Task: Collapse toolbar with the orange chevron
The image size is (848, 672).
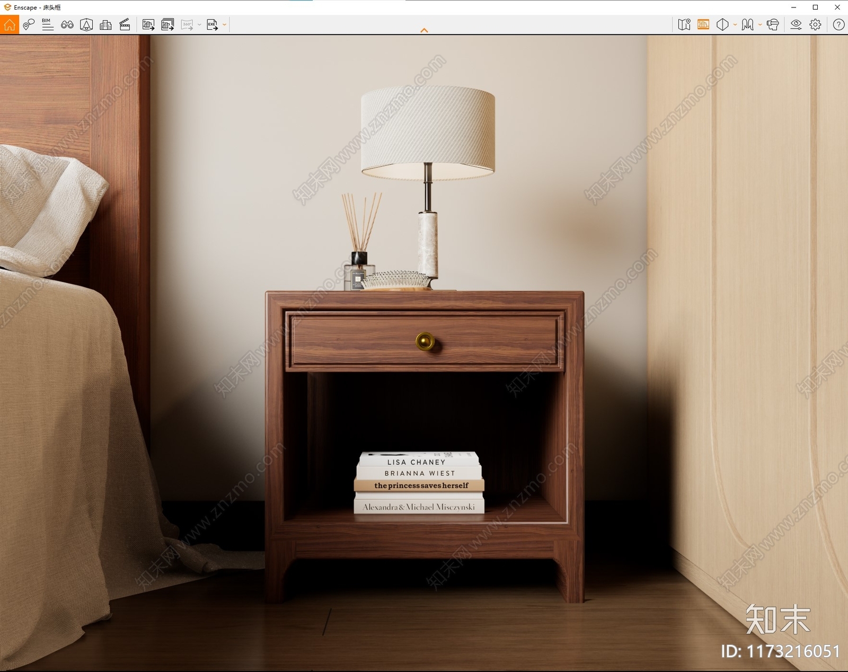Action: (424, 31)
